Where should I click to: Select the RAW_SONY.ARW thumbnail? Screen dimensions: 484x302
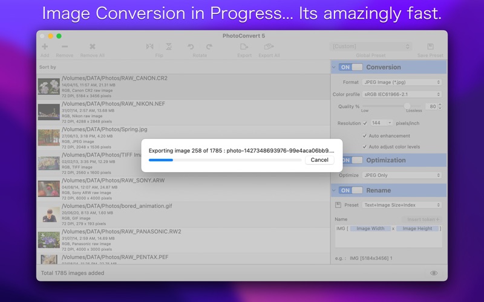point(49,189)
